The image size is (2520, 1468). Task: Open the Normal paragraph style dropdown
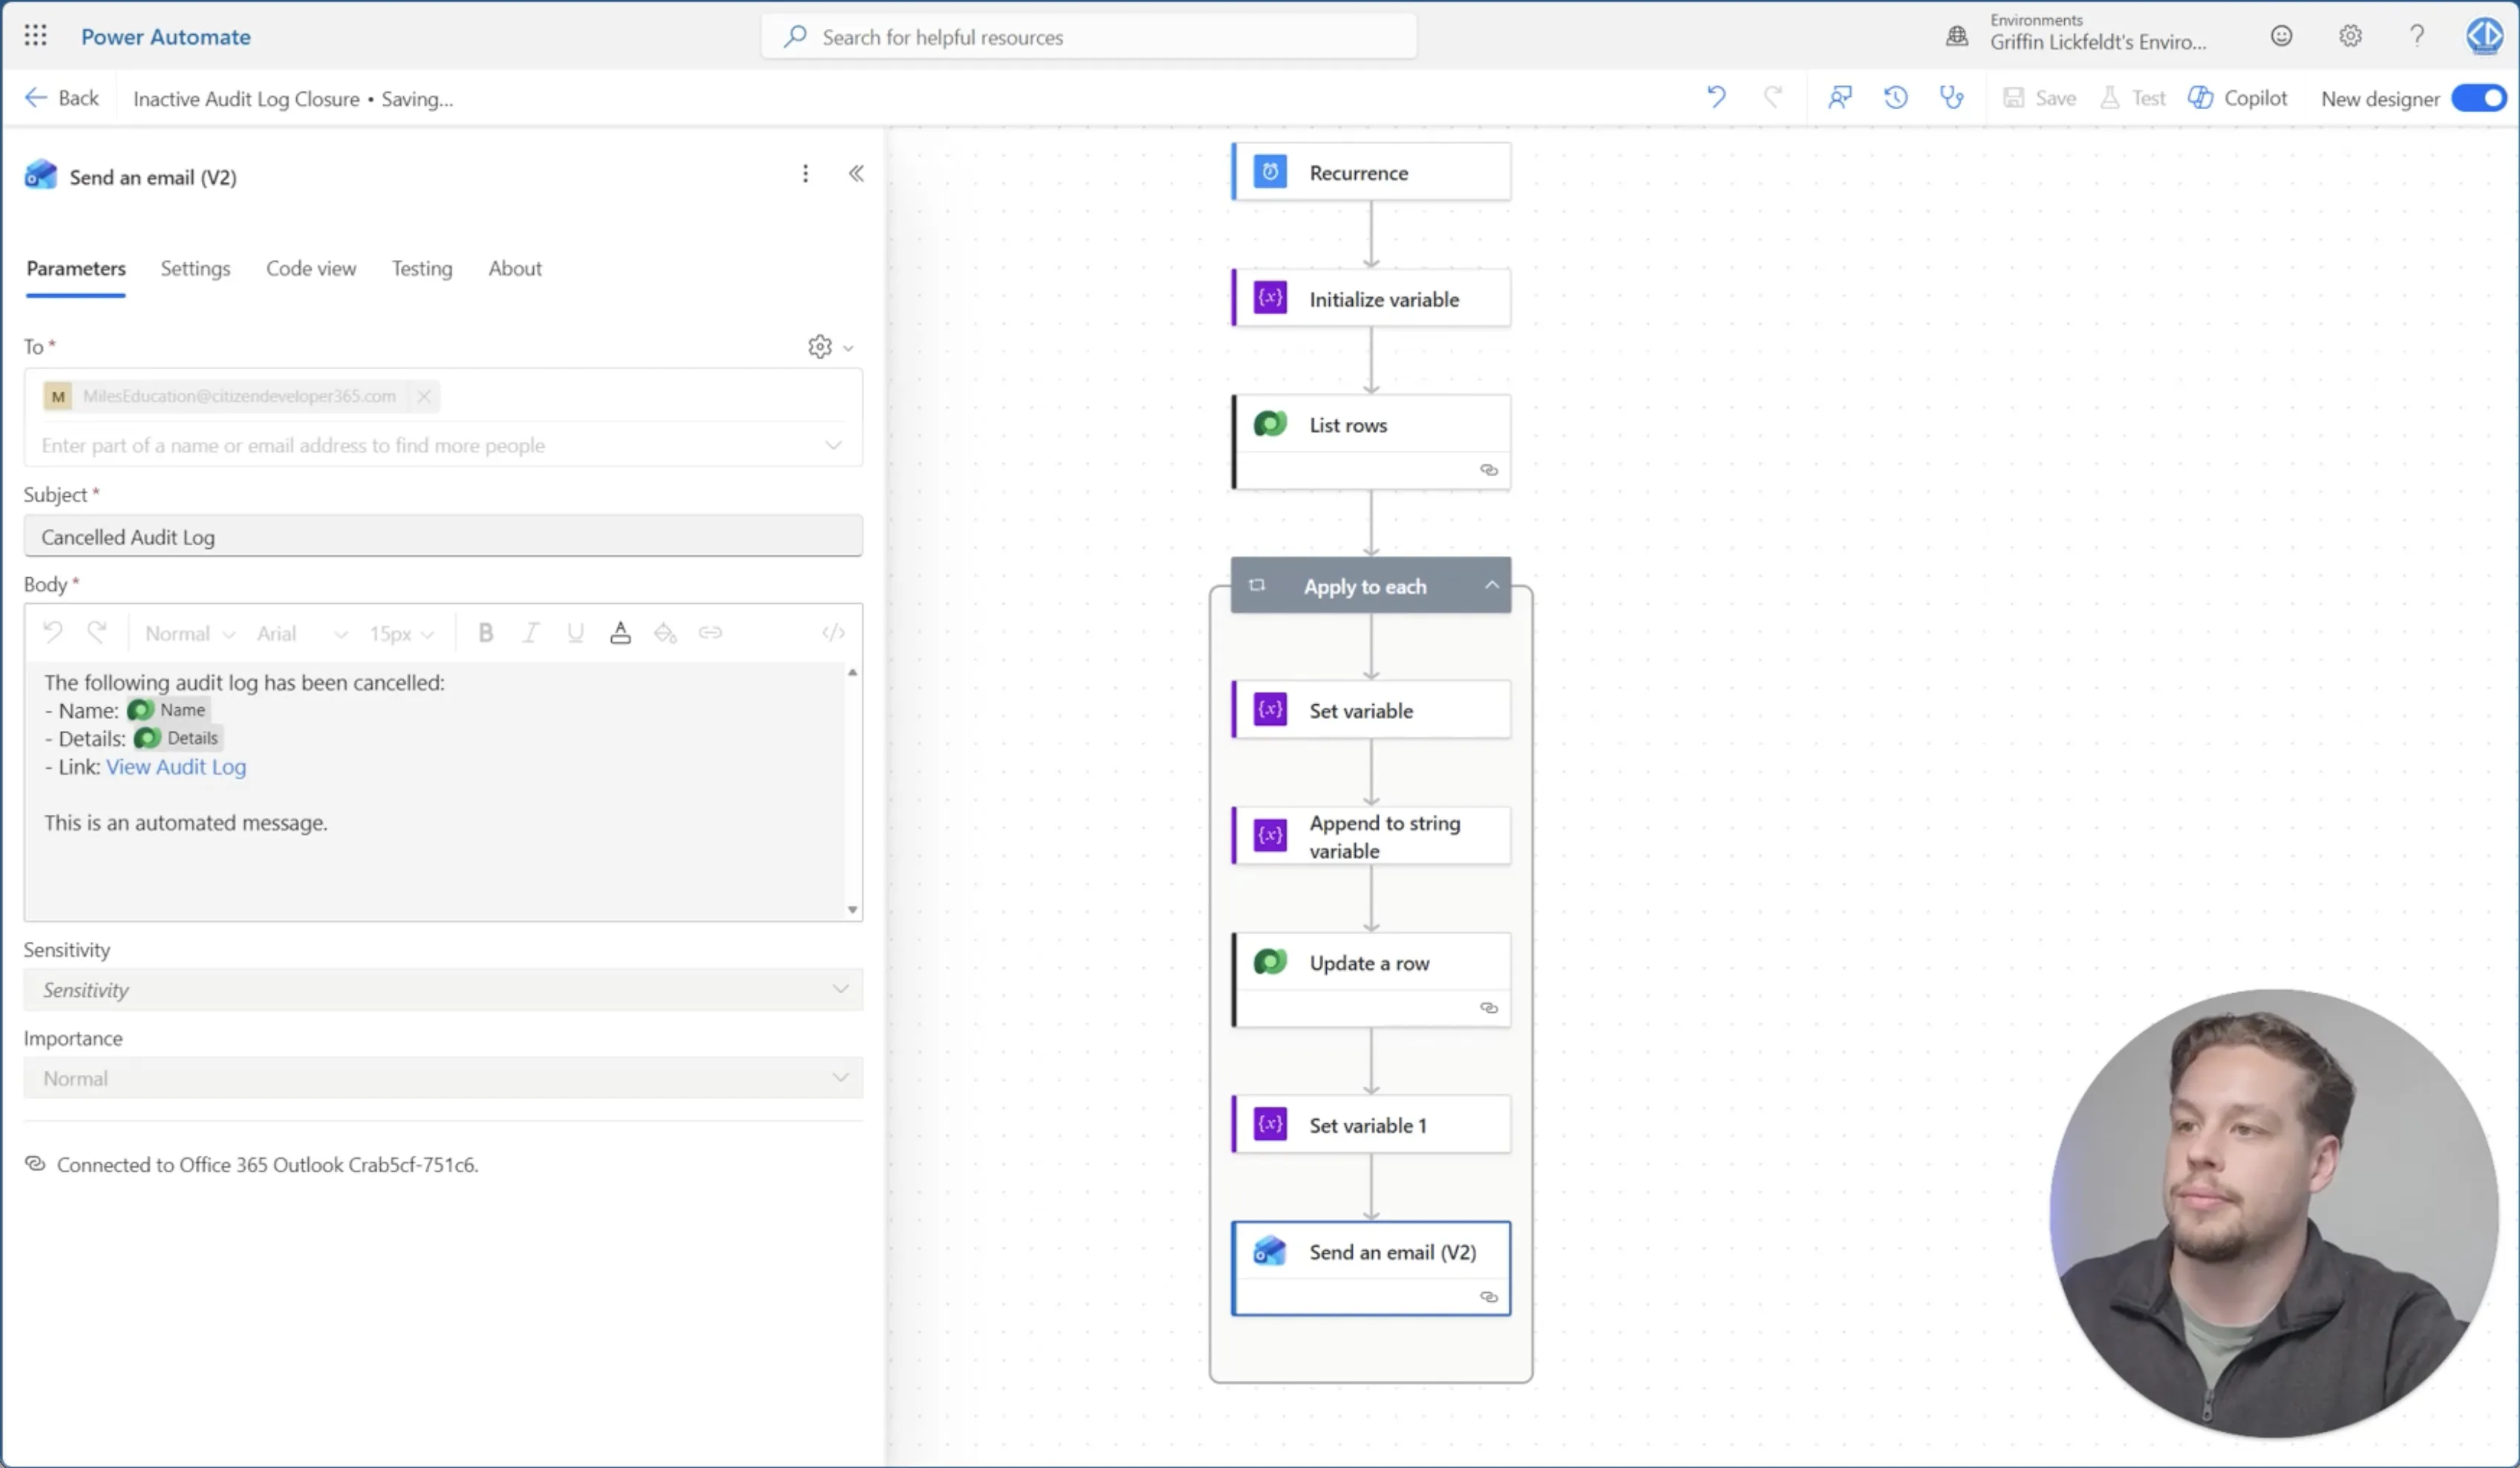tap(190, 634)
